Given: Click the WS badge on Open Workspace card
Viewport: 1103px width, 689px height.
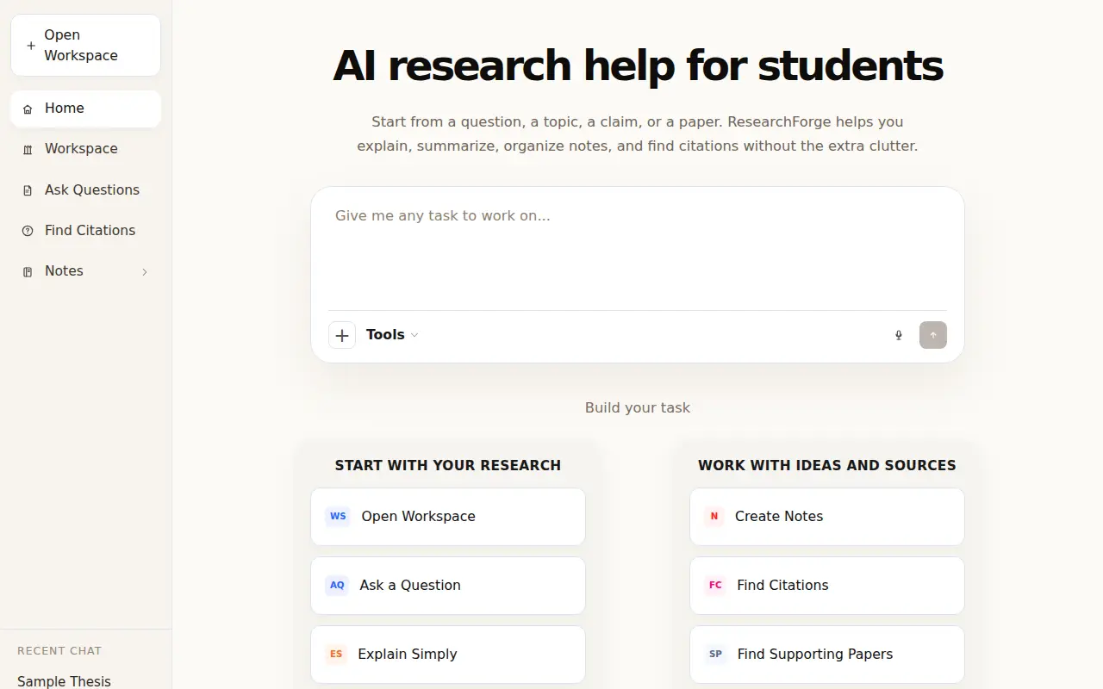Looking at the screenshot, I should [338, 517].
